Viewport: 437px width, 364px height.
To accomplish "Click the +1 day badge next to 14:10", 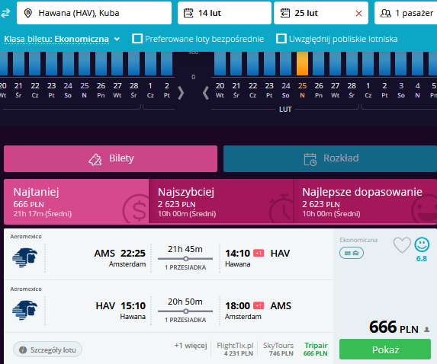I will pos(259,254).
